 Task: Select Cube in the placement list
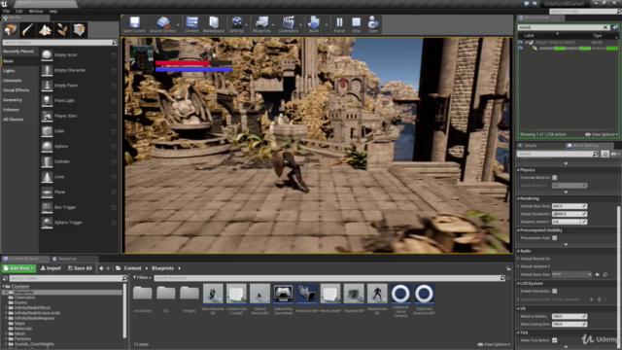point(79,131)
